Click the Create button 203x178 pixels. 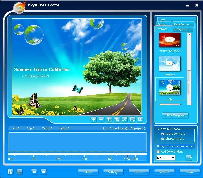point(164,172)
